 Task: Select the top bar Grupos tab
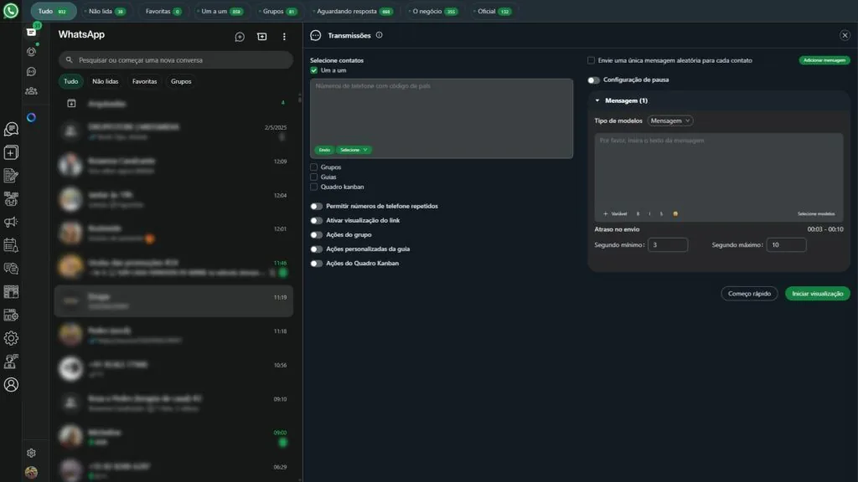[x=278, y=11]
